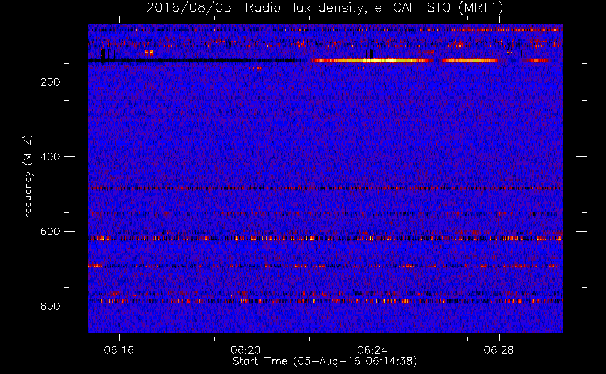This screenshot has width=606, height=374.
Task: Click the 600 frequency tick label
Action: pyautogui.click(x=50, y=232)
